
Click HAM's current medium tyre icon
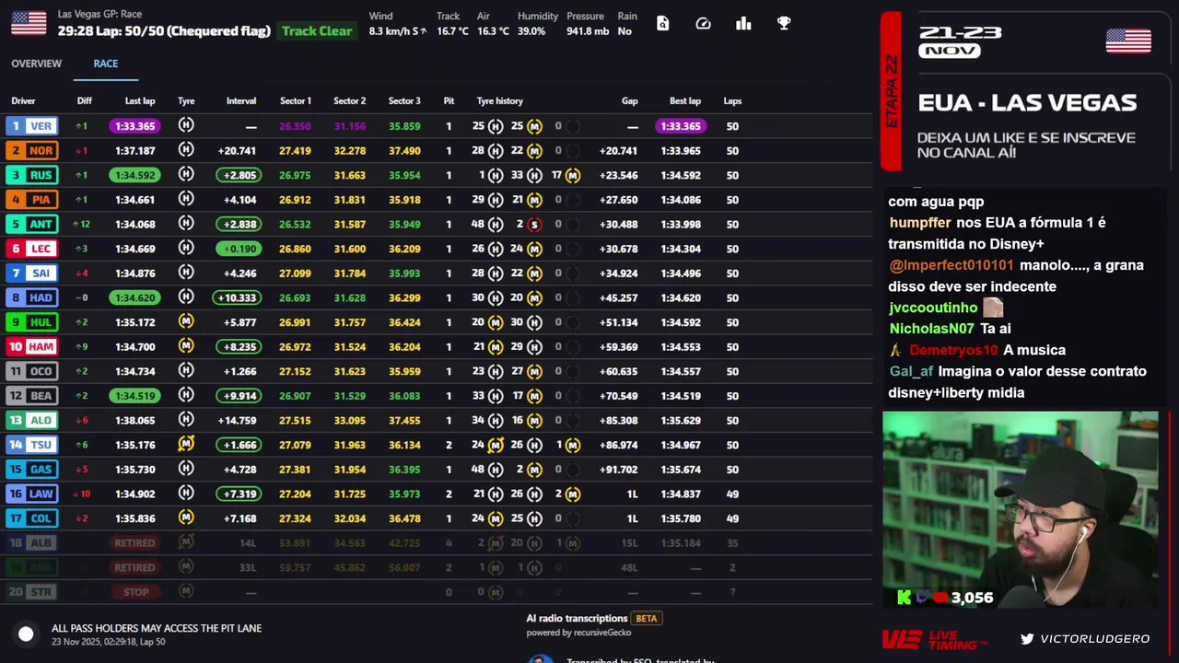click(186, 346)
